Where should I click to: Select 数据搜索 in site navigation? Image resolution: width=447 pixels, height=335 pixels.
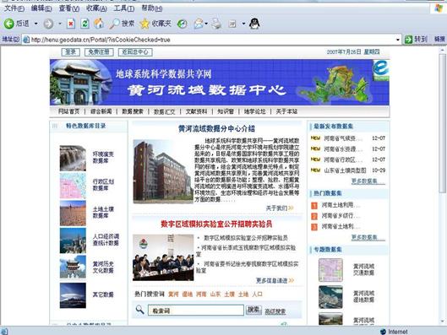coord(133,111)
